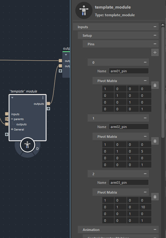The width and height of the screenshot is (166, 238).
Task: Click the add pin plus button
Action: 155,52
